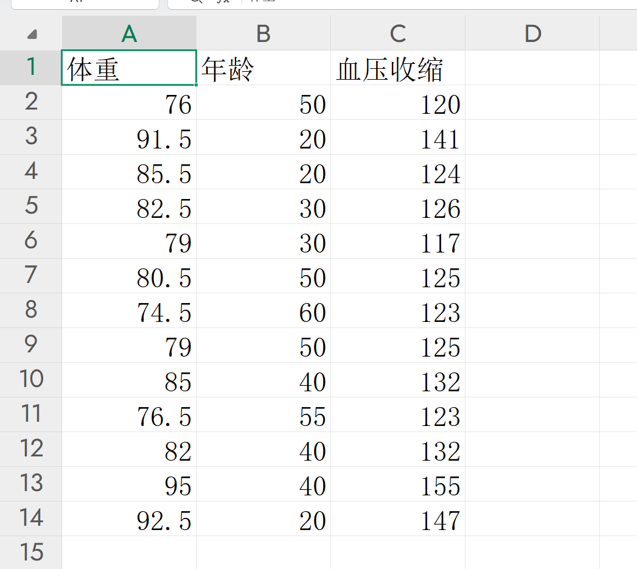The image size is (637, 569).
Task: Click the Name Box showing A1
Action: pos(85,3)
